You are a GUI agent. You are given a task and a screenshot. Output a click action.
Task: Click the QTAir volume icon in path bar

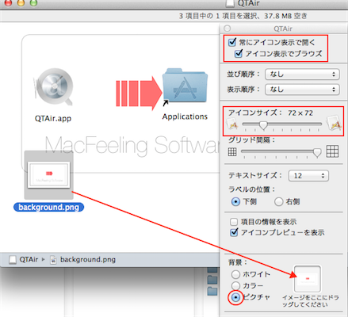pos(13,260)
